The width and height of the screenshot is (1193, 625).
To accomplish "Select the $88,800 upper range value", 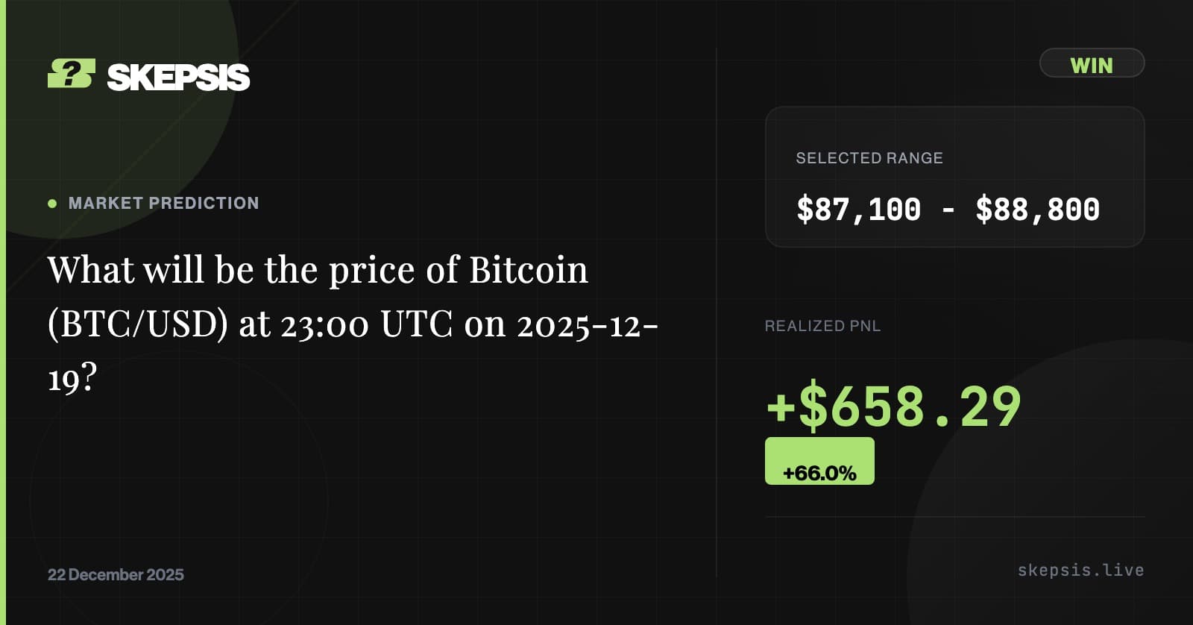I will (1037, 210).
